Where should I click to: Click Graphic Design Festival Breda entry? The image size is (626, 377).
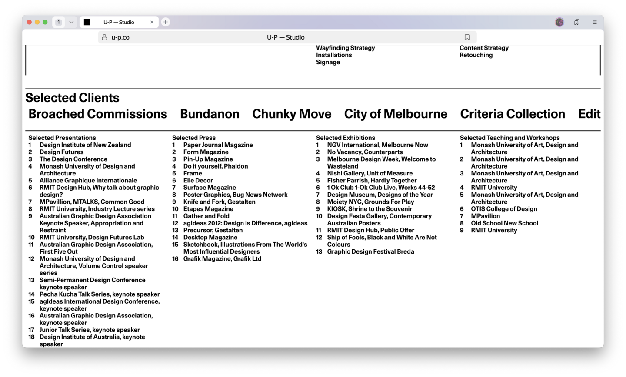370,252
